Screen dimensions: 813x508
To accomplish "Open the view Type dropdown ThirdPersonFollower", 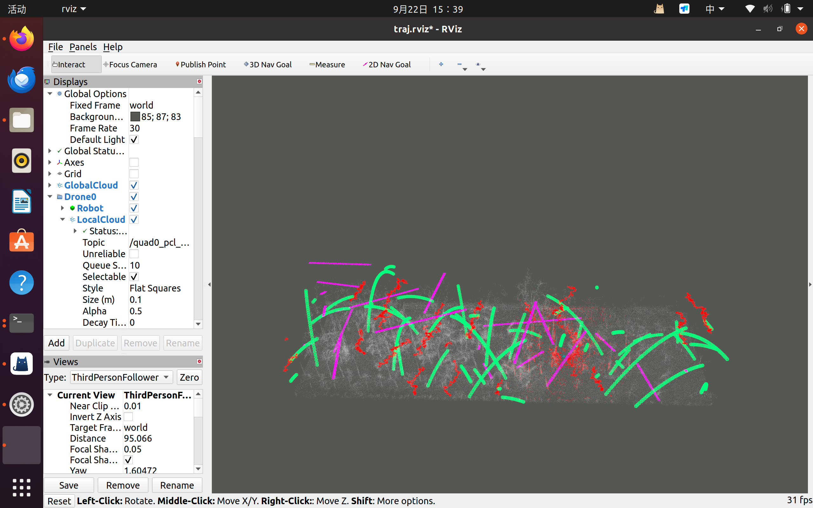I will click(121, 377).
